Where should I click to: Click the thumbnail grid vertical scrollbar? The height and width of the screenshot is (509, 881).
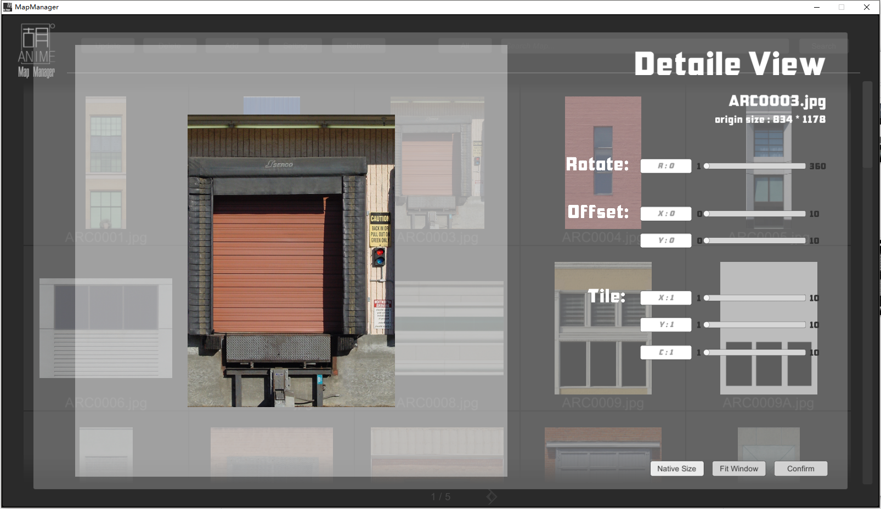[867, 283]
